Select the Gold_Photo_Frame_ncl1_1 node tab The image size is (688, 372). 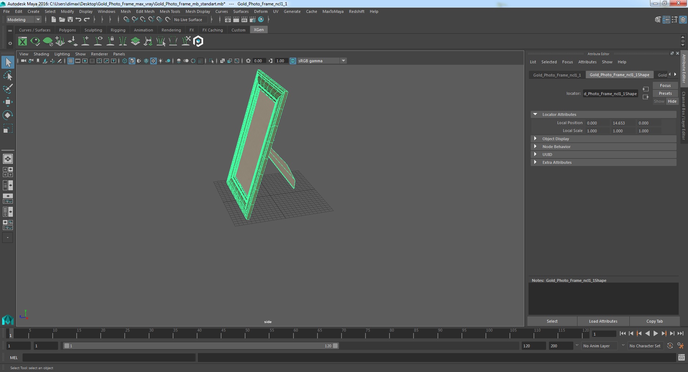[557, 75]
